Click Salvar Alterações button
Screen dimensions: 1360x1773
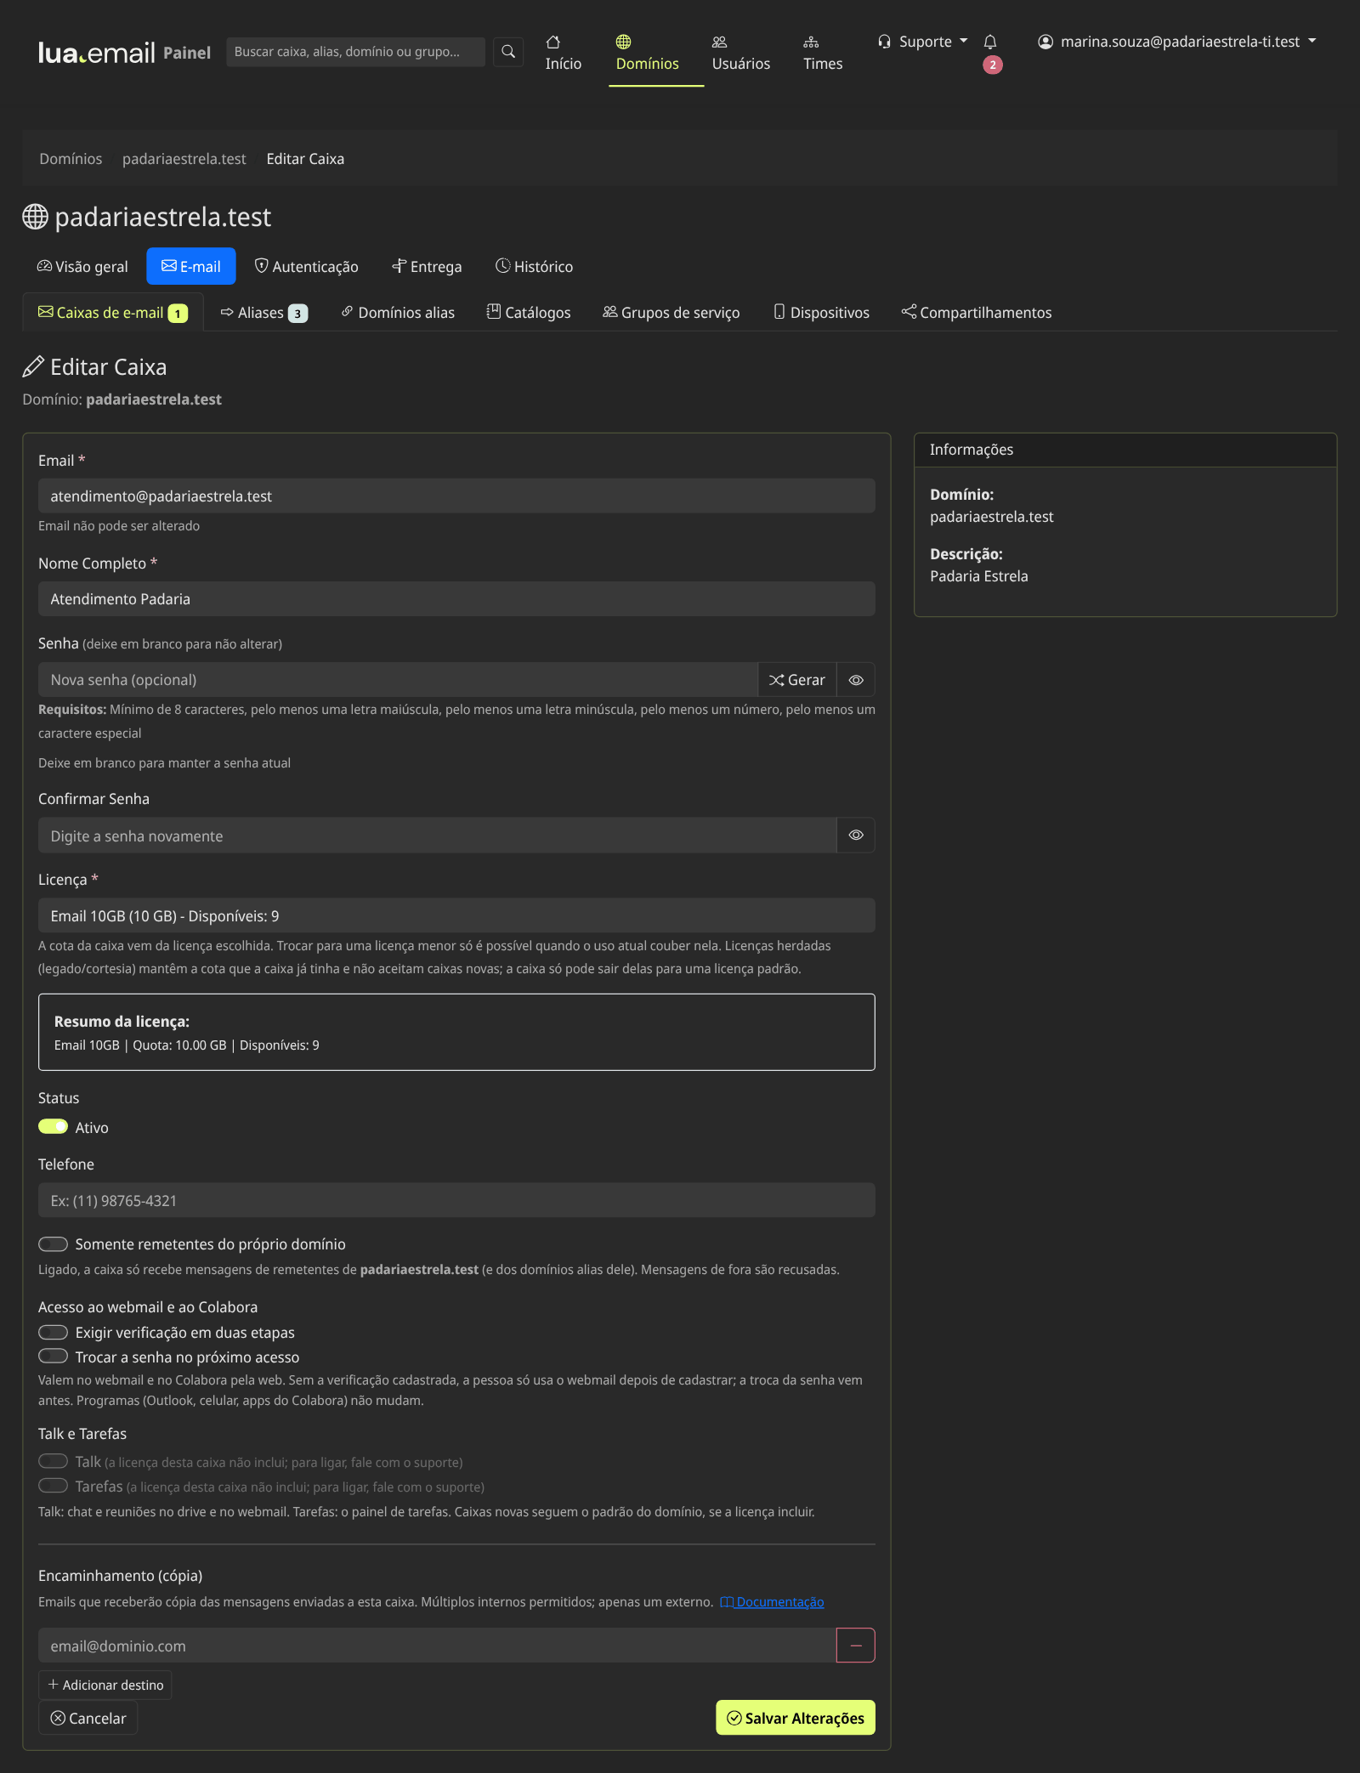click(x=796, y=1719)
